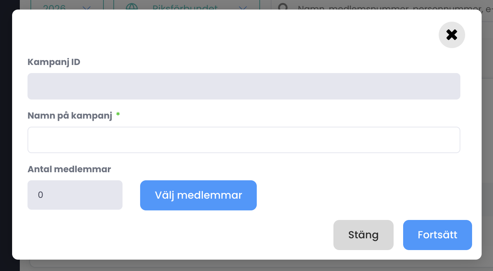Select members via the Välj medlemmar button

pos(198,195)
